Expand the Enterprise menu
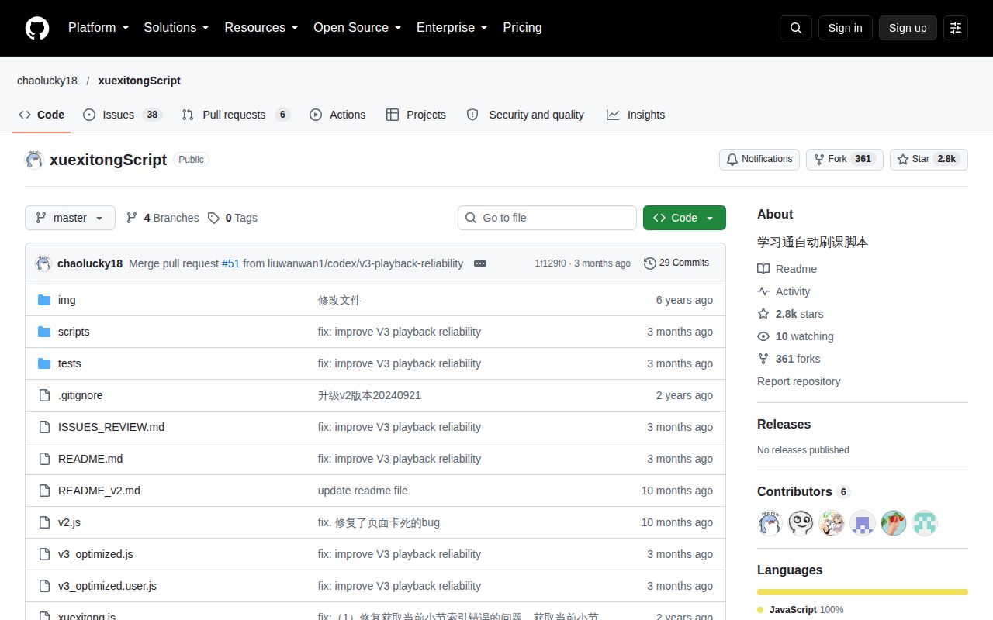Image resolution: width=993 pixels, height=620 pixels. [452, 28]
